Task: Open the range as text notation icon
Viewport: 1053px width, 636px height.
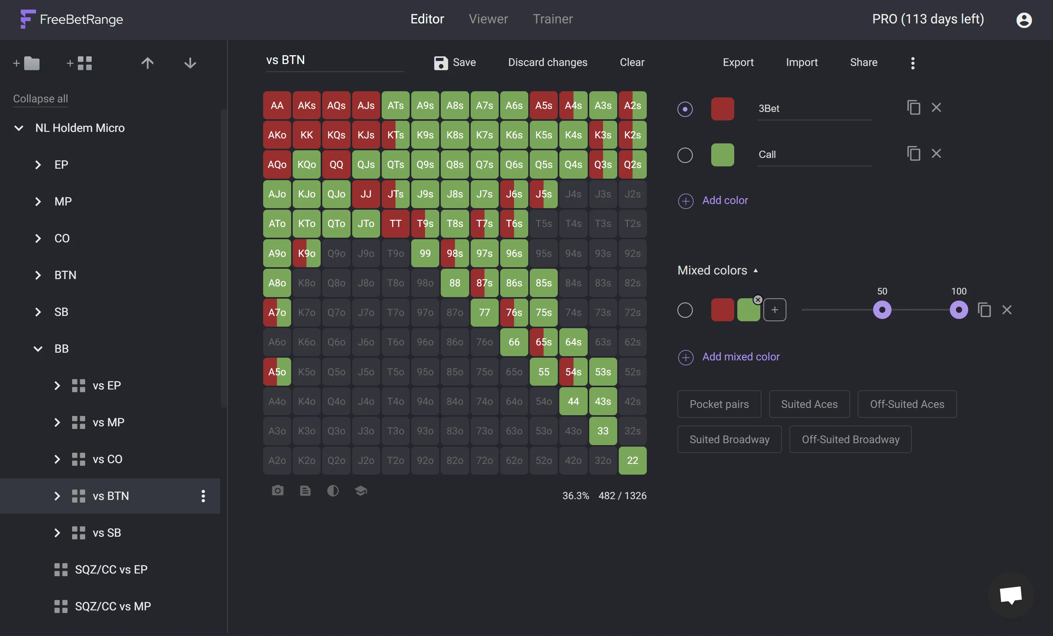Action: pyautogui.click(x=305, y=491)
